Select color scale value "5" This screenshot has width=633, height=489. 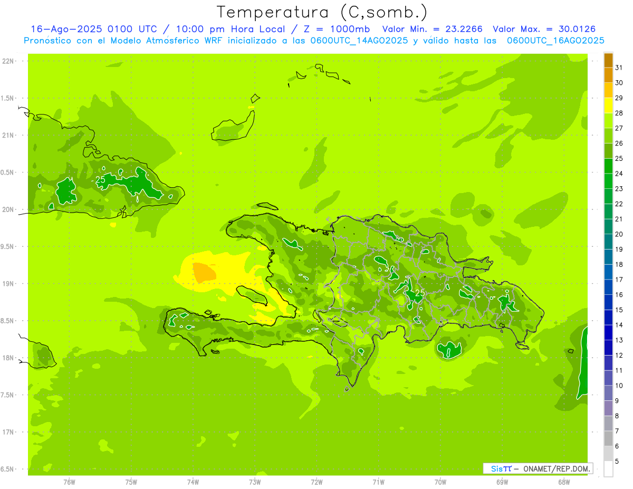[x=617, y=462]
